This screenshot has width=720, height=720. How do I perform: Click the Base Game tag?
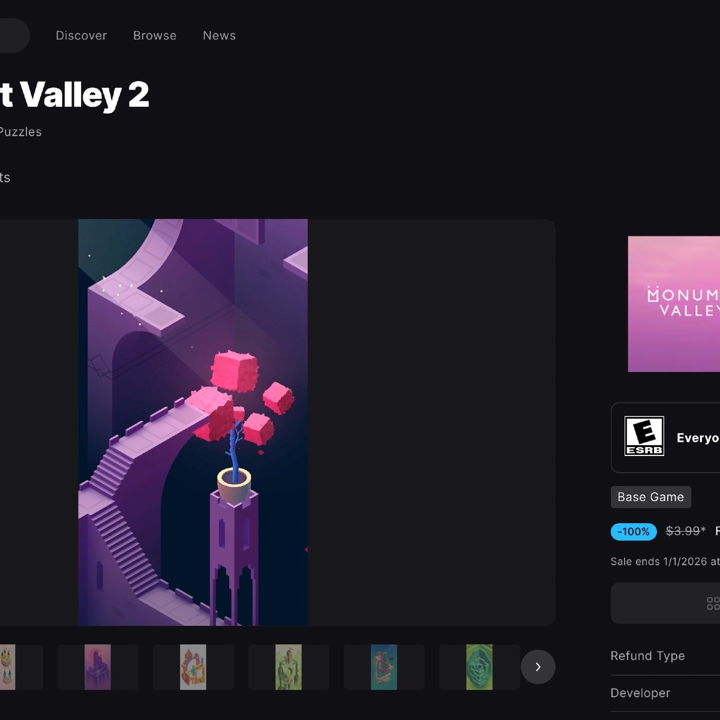tap(650, 497)
